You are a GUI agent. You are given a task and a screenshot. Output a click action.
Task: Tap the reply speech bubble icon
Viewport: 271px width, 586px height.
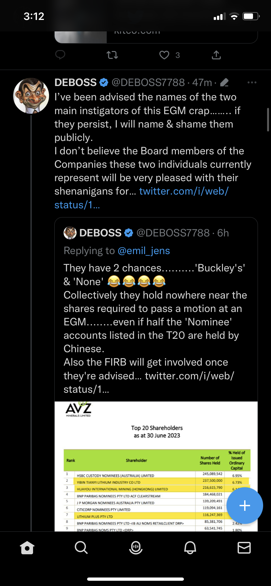tap(60, 55)
